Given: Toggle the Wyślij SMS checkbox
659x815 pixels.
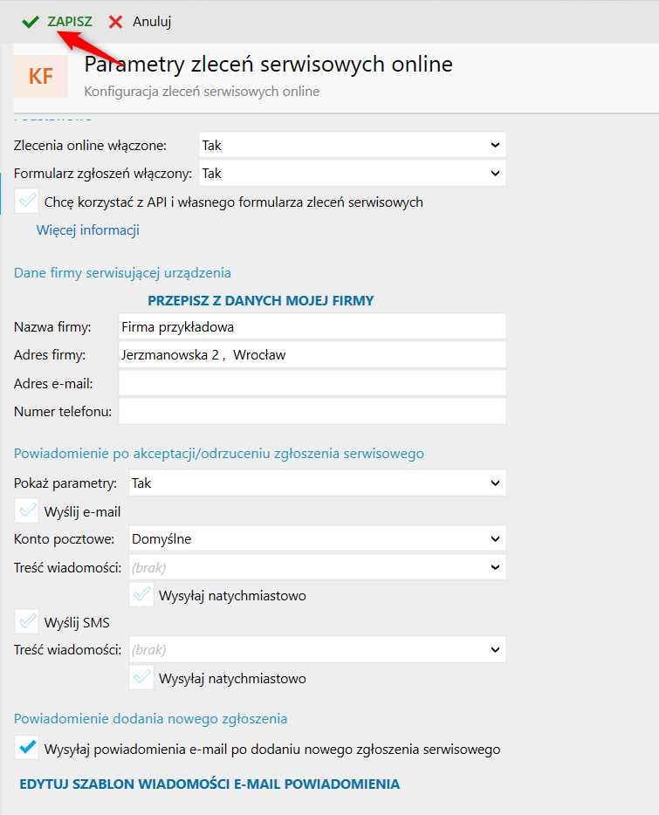Looking at the screenshot, I should click(x=27, y=622).
